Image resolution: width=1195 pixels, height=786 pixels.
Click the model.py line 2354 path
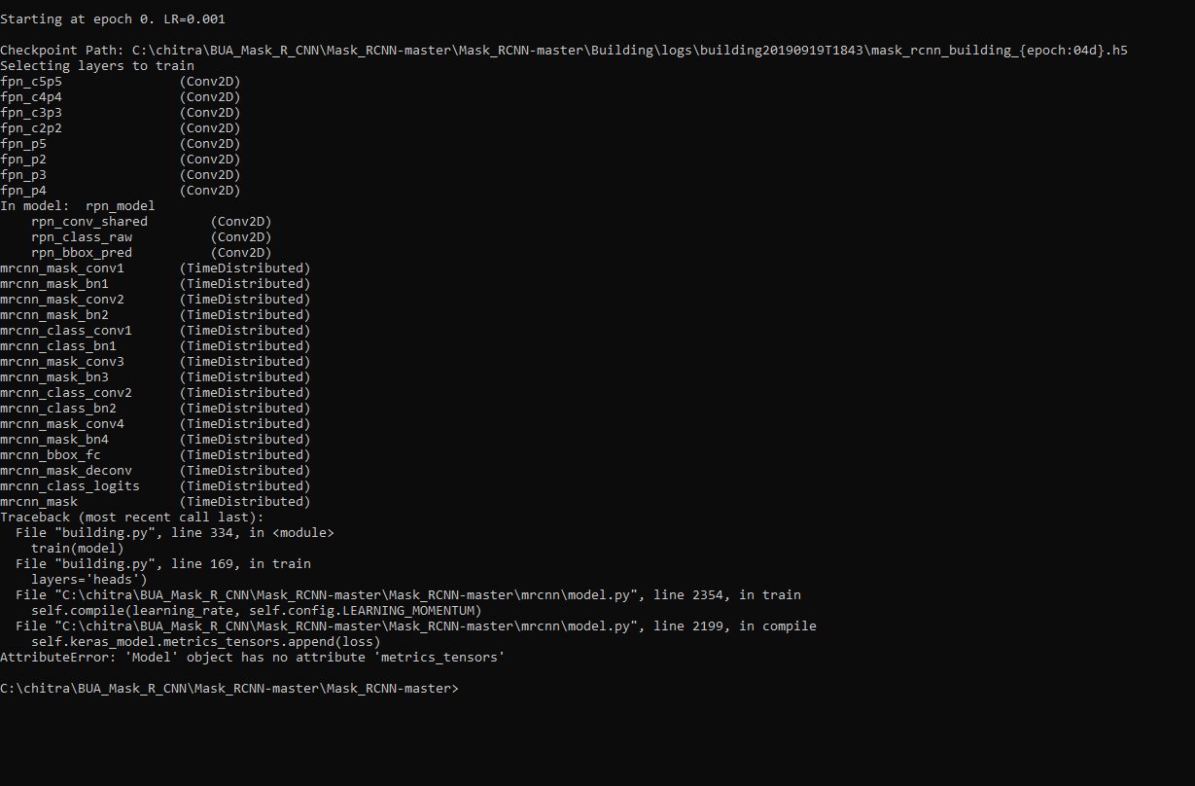(x=408, y=595)
